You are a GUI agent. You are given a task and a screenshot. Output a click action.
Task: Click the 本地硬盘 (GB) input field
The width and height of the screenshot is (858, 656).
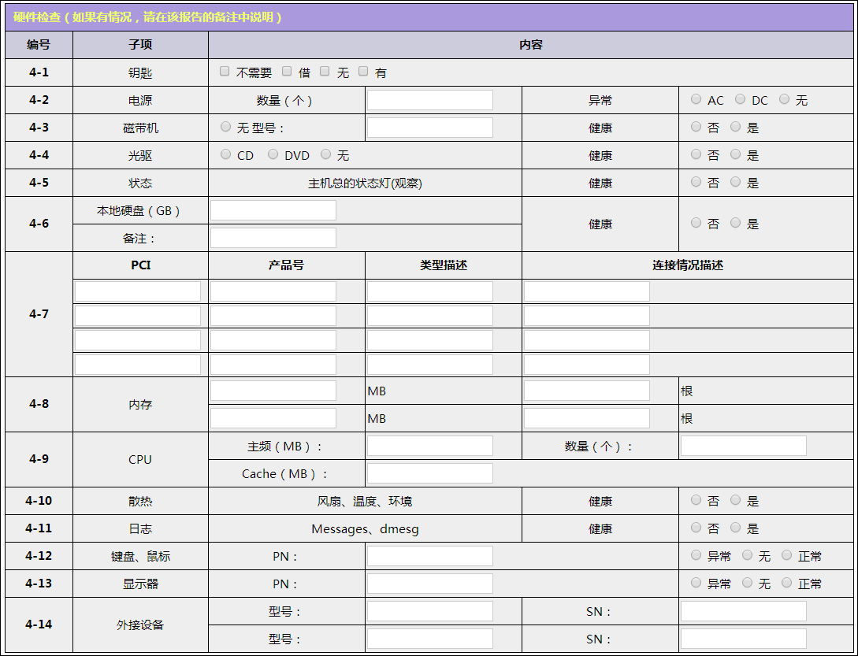[273, 210]
